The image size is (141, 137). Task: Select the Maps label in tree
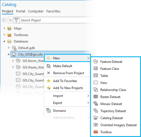[x=18, y=28]
